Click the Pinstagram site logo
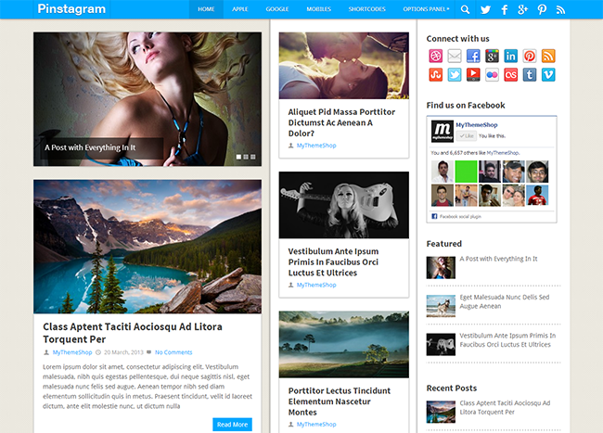Screen dimensions: 603x433 (x=71, y=9)
